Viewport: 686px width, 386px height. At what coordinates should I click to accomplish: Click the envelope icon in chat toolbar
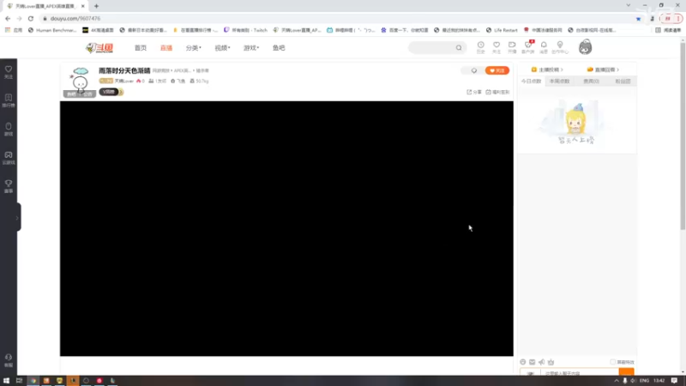point(532,362)
